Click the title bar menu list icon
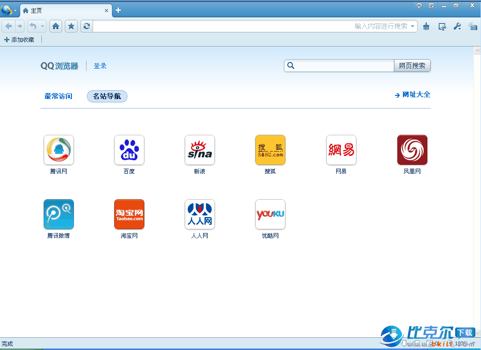The image size is (481, 350). [x=431, y=6]
